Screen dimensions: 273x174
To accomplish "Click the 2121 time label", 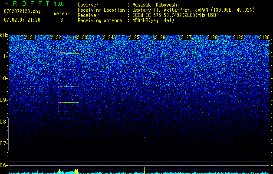I will point(30,37).
